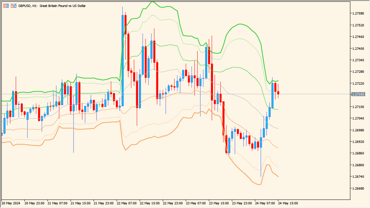The height and width of the screenshot is (208, 370).
Task: Click the 1.27280 price scale label
Action: point(358,72)
